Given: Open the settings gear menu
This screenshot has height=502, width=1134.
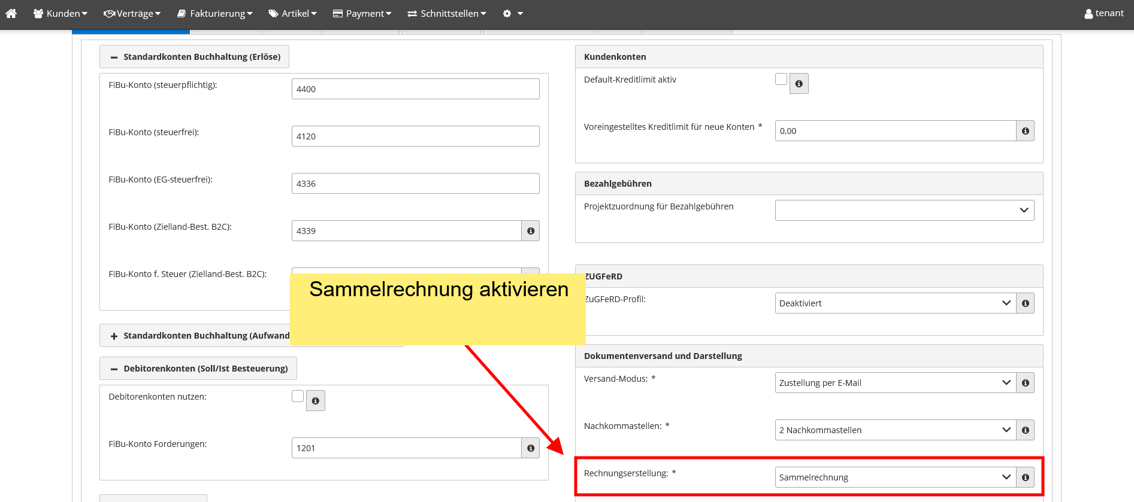Looking at the screenshot, I should [512, 13].
